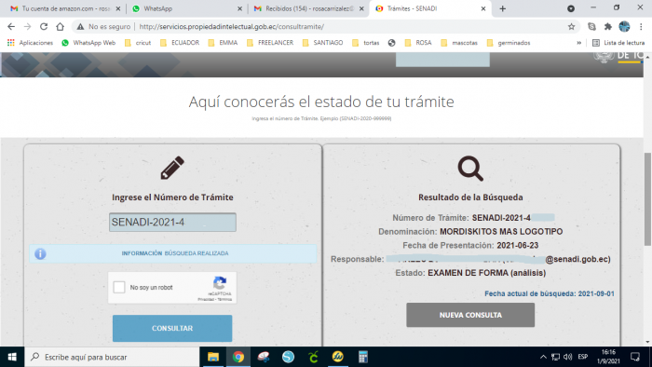Go to the browser home page icon

[61, 27]
